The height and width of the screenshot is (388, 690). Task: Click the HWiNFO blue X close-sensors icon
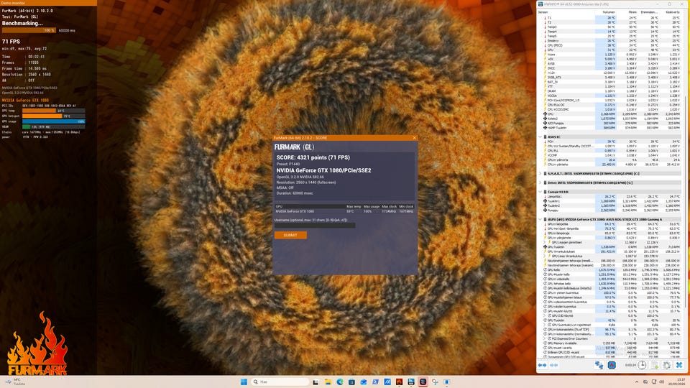tap(679, 365)
